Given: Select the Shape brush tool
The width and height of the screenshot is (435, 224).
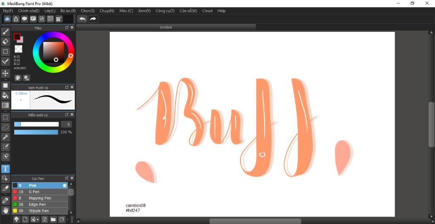Looking at the screenshot, I should [5, 51].
